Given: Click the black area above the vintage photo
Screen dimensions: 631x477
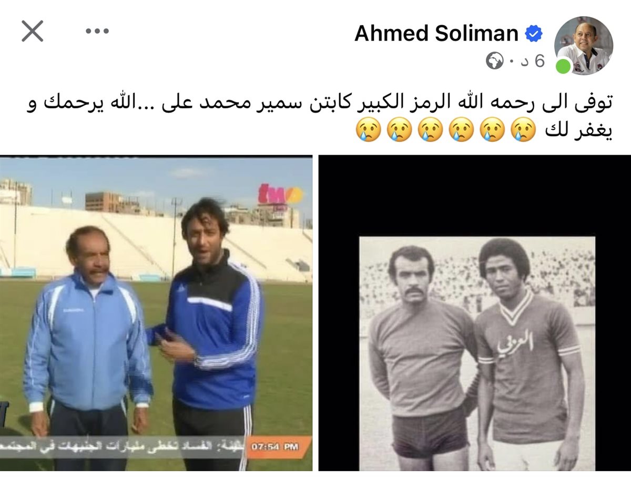Looking at the screenshot, I should pyautogui.click(x=474, y=196).
